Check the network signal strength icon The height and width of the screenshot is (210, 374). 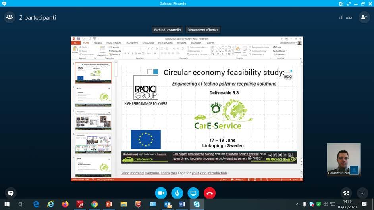pos(341,17)
